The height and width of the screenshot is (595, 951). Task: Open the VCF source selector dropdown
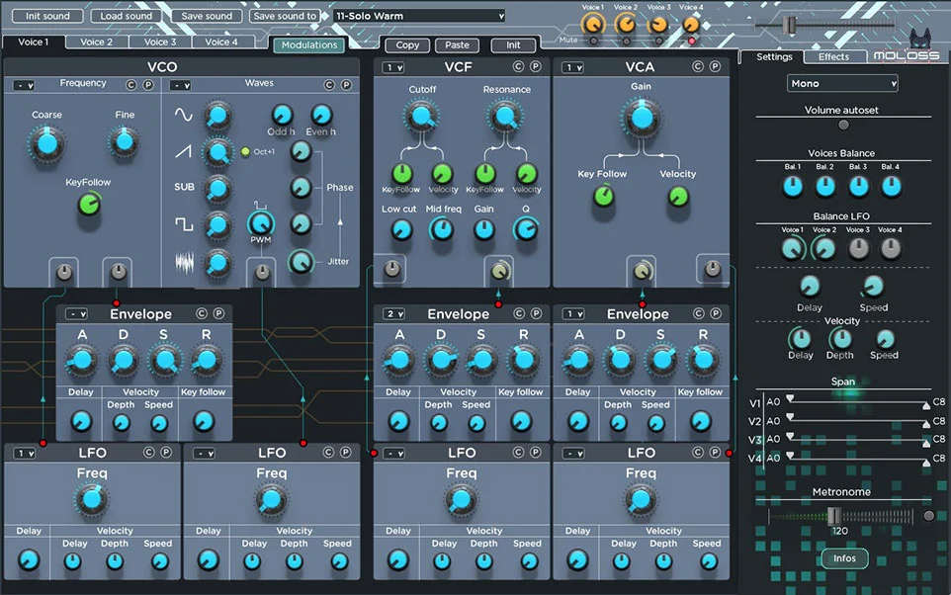pos(393,67)
